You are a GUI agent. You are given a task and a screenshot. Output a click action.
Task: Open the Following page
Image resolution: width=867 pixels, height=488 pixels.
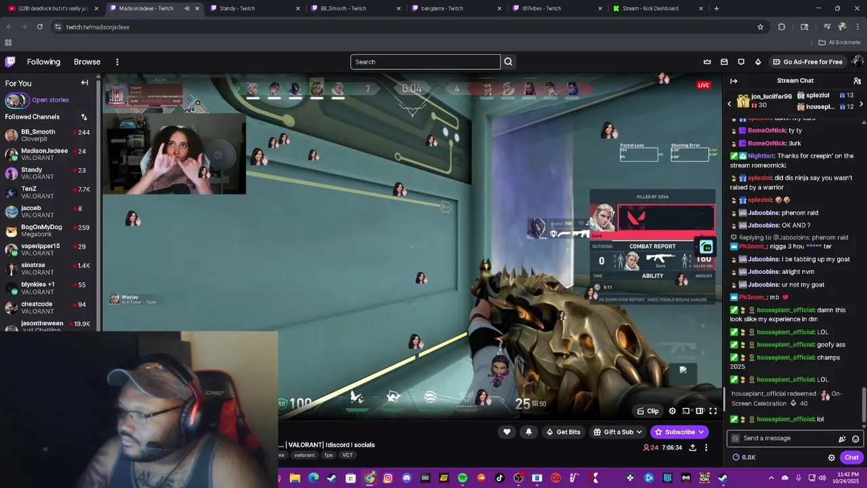coord(43,62)
